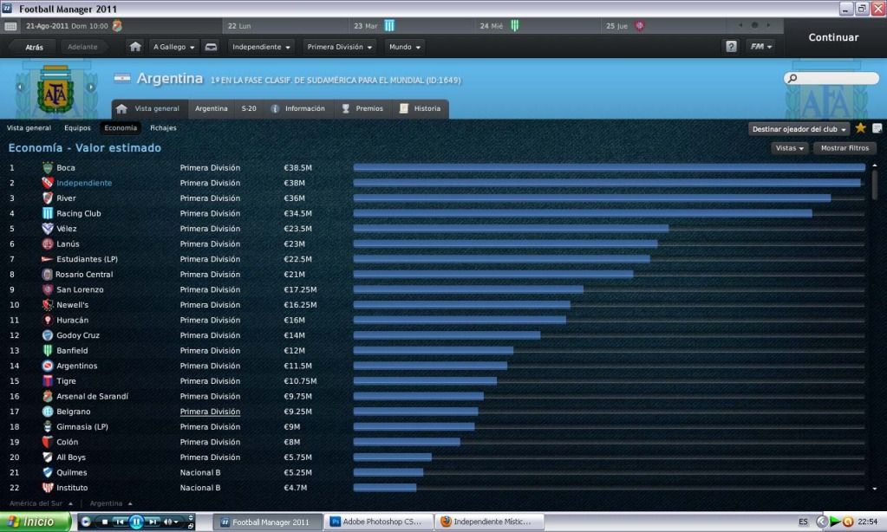Switch to the Vista general tab
Image resolution: width=887 pixels, height=532 pixels.
pyautogui.click(x=149, y=108)
